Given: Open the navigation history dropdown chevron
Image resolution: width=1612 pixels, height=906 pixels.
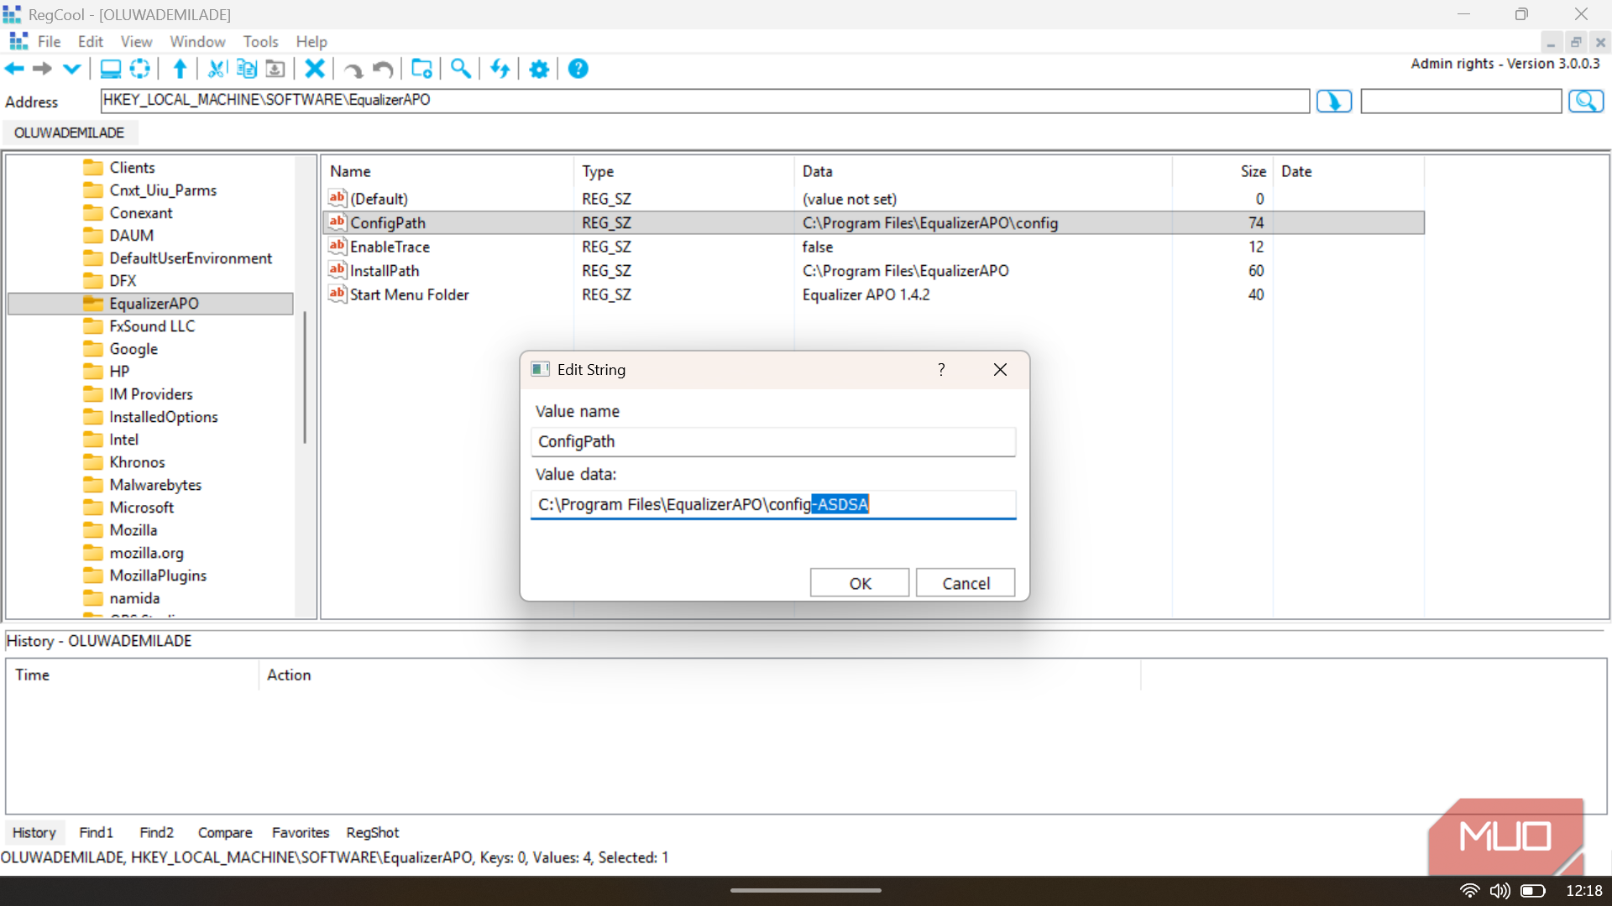Looking at the screenshot, I should pyautogui.click(x=72, y=69).
